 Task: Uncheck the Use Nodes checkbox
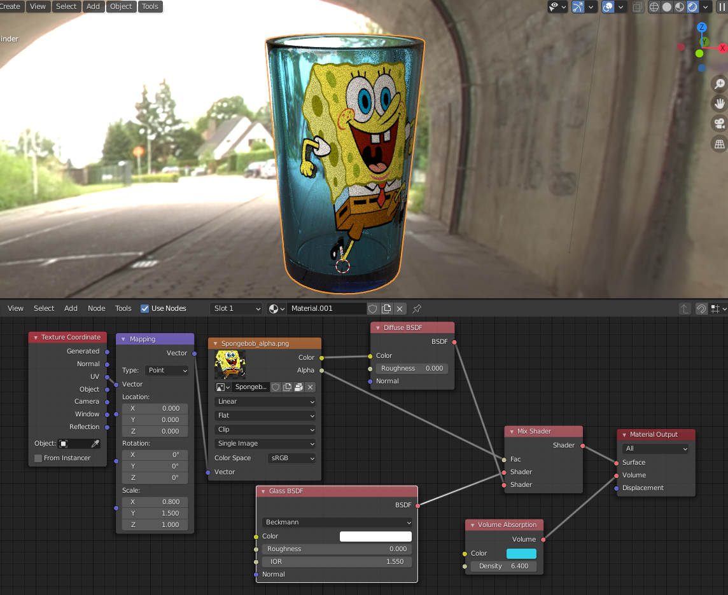click(x=145, y=308)
